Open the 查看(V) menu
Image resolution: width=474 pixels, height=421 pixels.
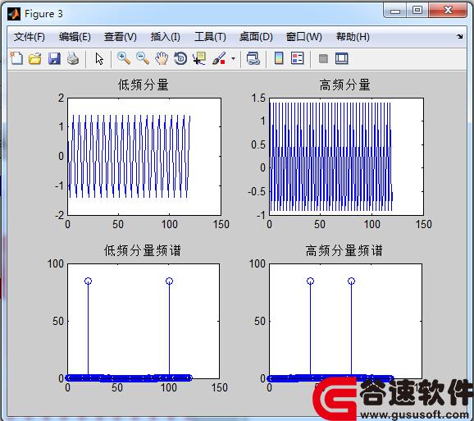click(121, 37)
